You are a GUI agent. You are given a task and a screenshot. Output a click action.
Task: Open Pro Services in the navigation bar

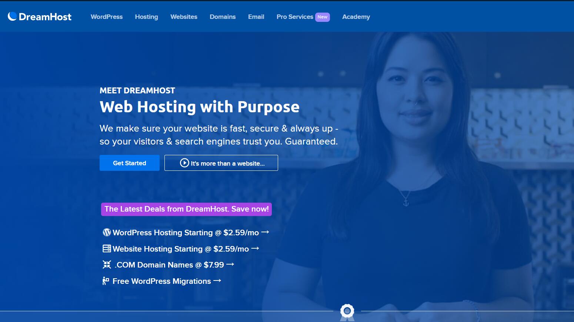point(303,17)
